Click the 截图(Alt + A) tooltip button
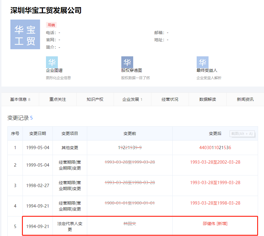Viewport: 264px width, 236px height. [242, 134]
